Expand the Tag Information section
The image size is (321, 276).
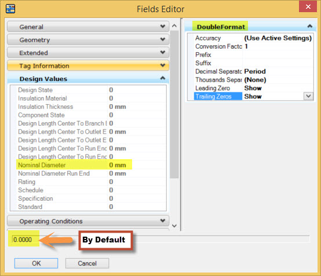point(88,65)
